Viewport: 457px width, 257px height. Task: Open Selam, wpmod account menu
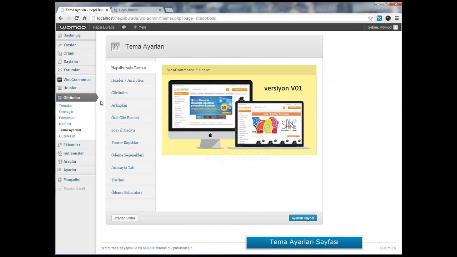[383, 27]
